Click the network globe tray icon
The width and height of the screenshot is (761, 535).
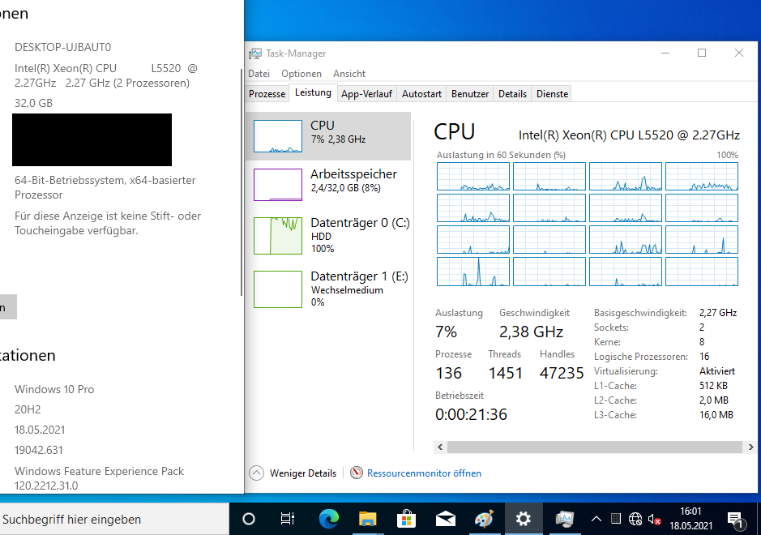(635, 519)
